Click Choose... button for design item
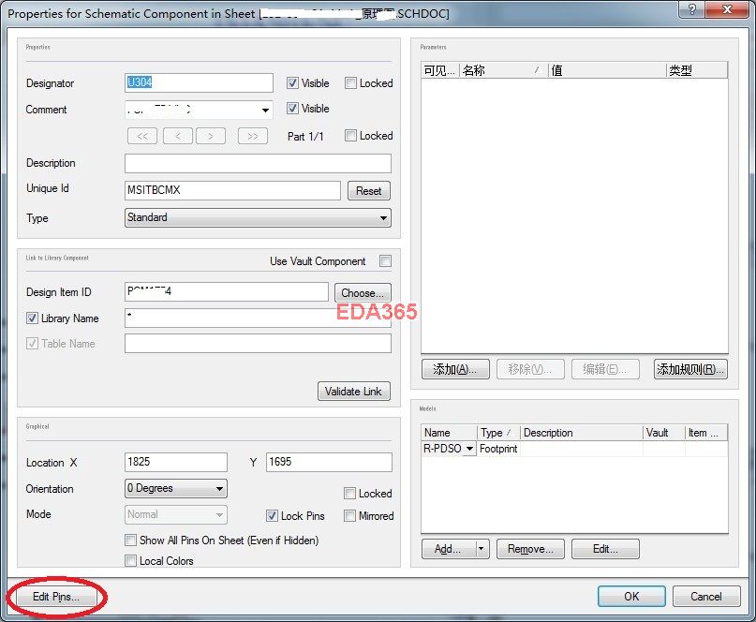The image size is (756, 622). coord(363,292)
